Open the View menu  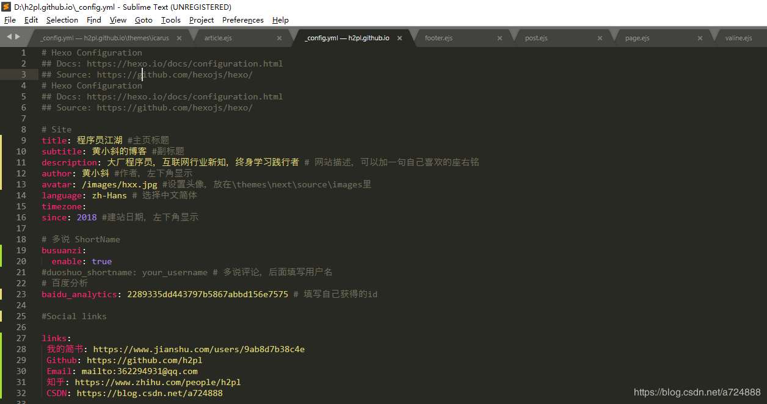pos(118,20)
